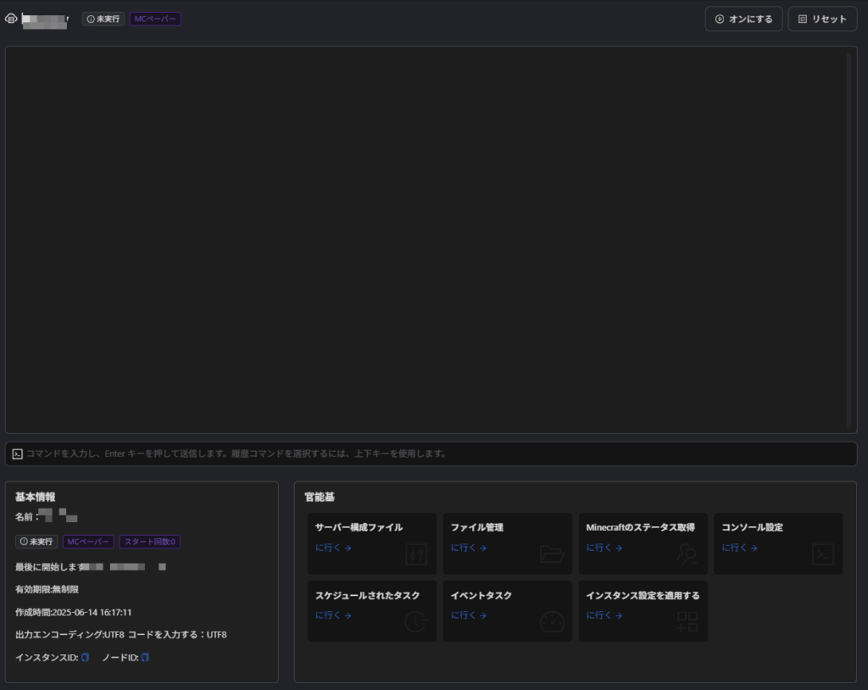Copy the ノードID with its copy icon
868x690 pixels.
click(x=145, y=657)
